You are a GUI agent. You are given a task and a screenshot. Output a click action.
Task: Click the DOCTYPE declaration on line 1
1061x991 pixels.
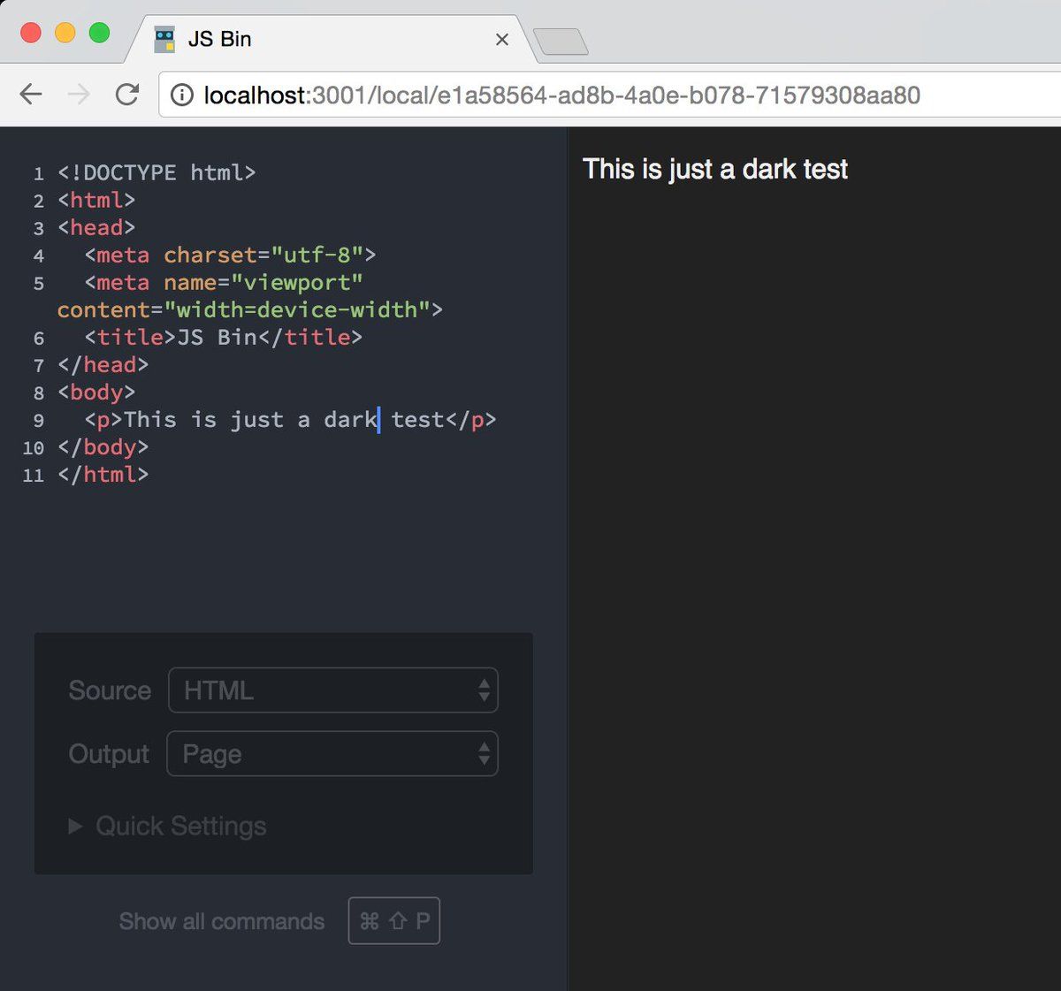pos(156,173)
